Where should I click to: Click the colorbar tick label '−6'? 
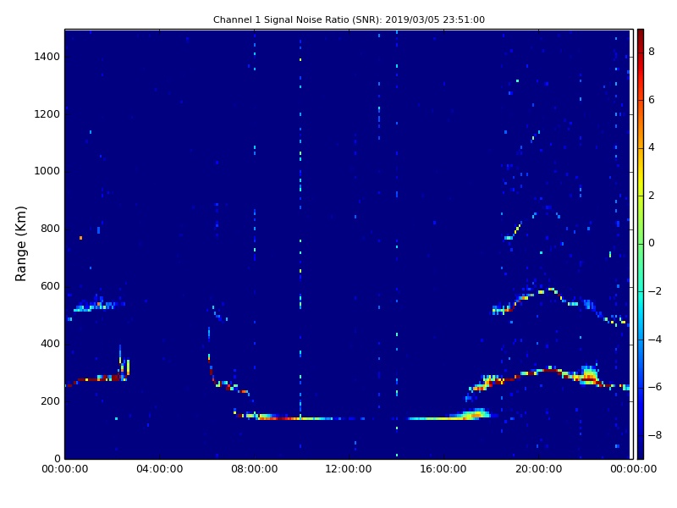coord(655,387)
